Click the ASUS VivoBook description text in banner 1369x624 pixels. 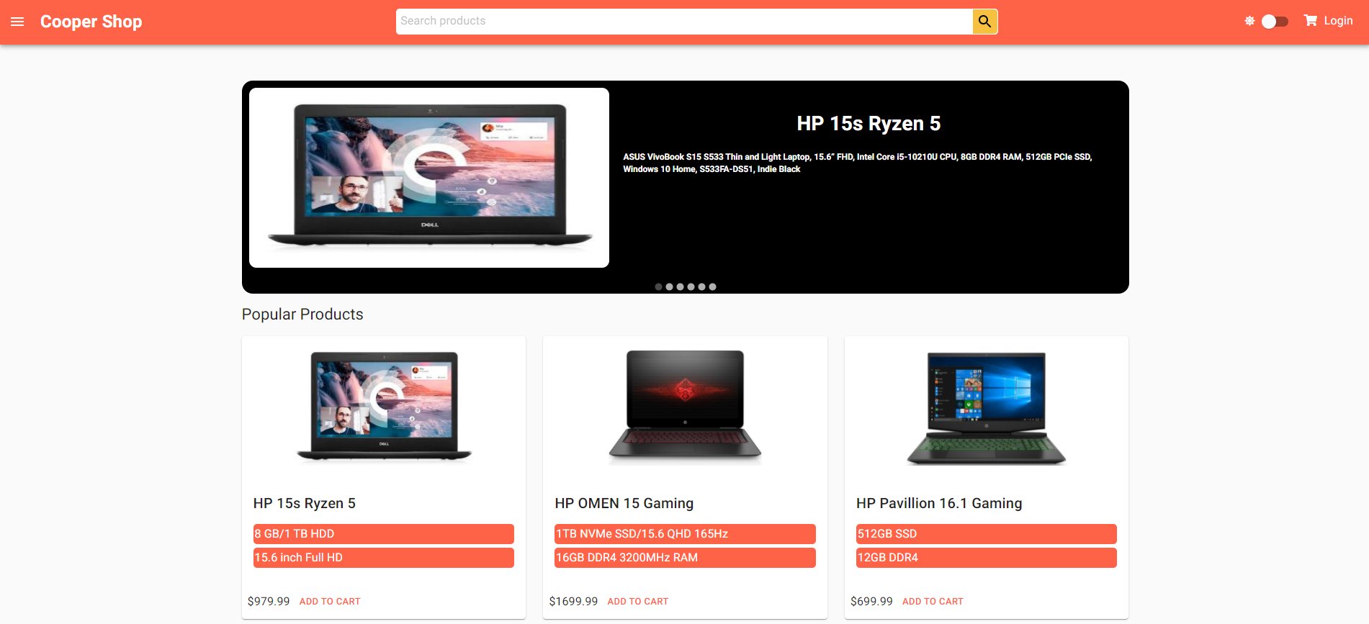pos(857,163)
